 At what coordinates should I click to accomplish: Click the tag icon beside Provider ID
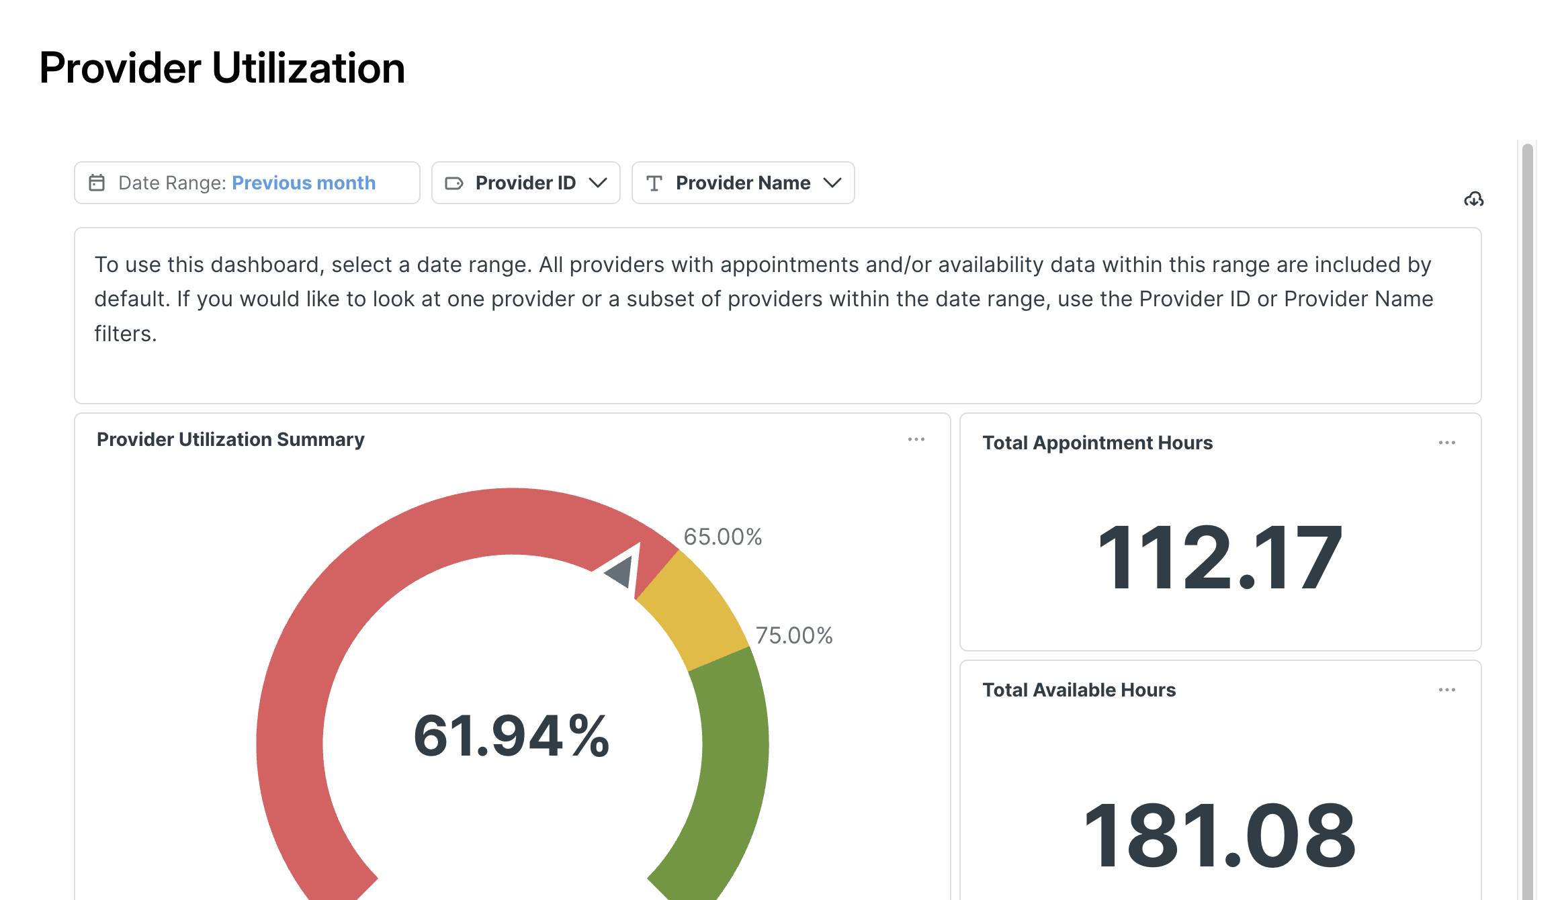(x=454, y=183)
